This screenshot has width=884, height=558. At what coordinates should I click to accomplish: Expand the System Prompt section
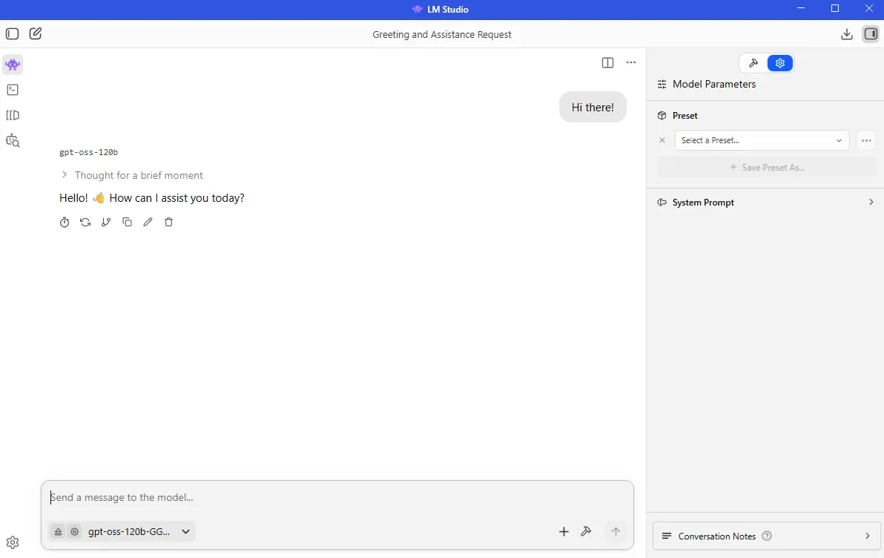tap(766, 203)
